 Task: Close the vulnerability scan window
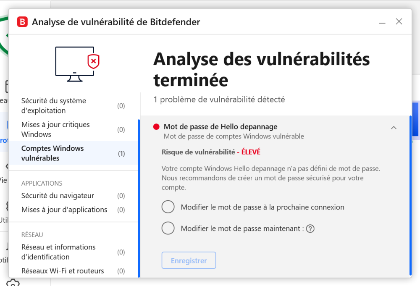pos(399,21)
